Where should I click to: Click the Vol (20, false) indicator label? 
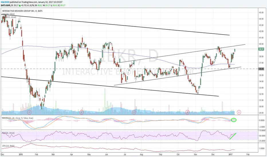click(x=9, y=14)
